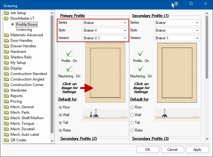This screenshot has width=213, height=157.
Task: Click Primary Profile door preview image
Action: pos(105,73)
